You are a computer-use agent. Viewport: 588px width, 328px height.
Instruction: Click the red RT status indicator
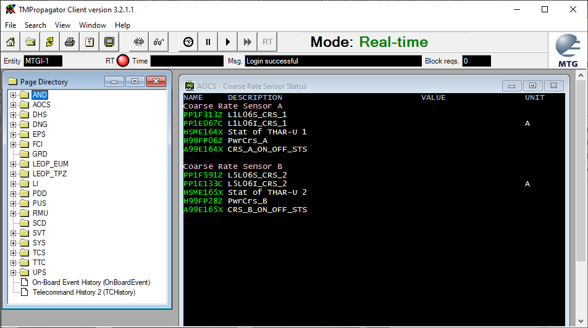[x=123, y=61]
